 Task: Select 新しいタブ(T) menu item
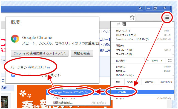[x=142, y=31]
